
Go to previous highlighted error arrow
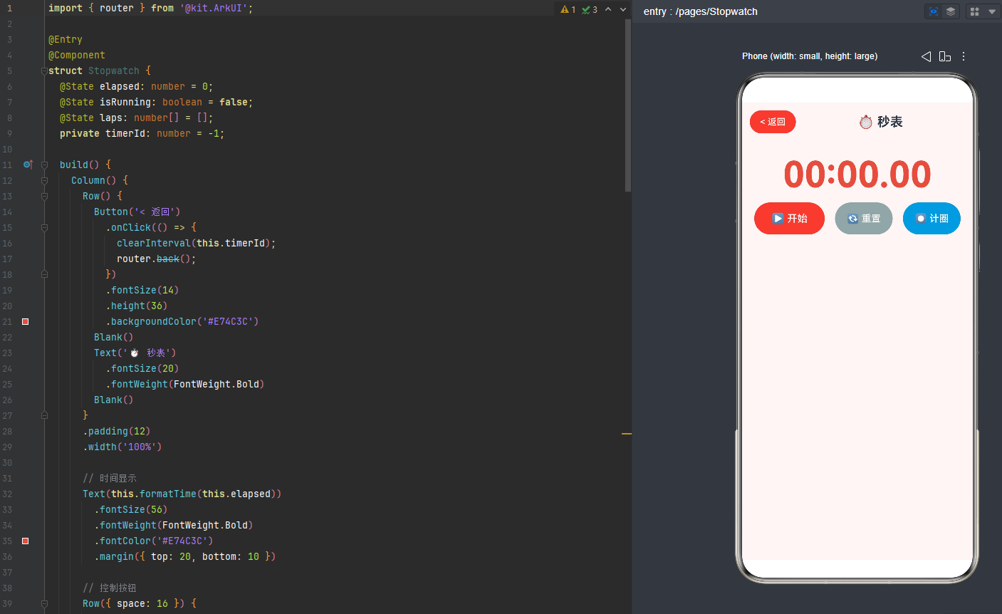608,9
